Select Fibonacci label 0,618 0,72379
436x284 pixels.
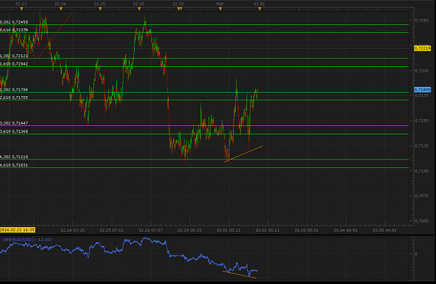coord(14,30)
